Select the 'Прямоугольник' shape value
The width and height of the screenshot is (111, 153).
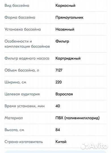pos(69,18)
